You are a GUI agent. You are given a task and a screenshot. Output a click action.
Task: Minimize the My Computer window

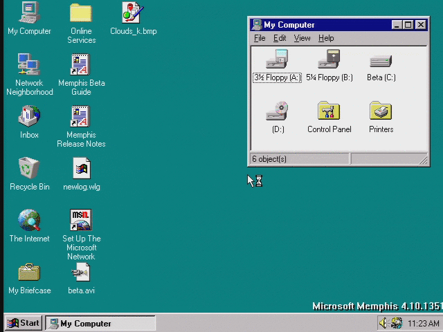pyautogui.click(x=397, y=25)
